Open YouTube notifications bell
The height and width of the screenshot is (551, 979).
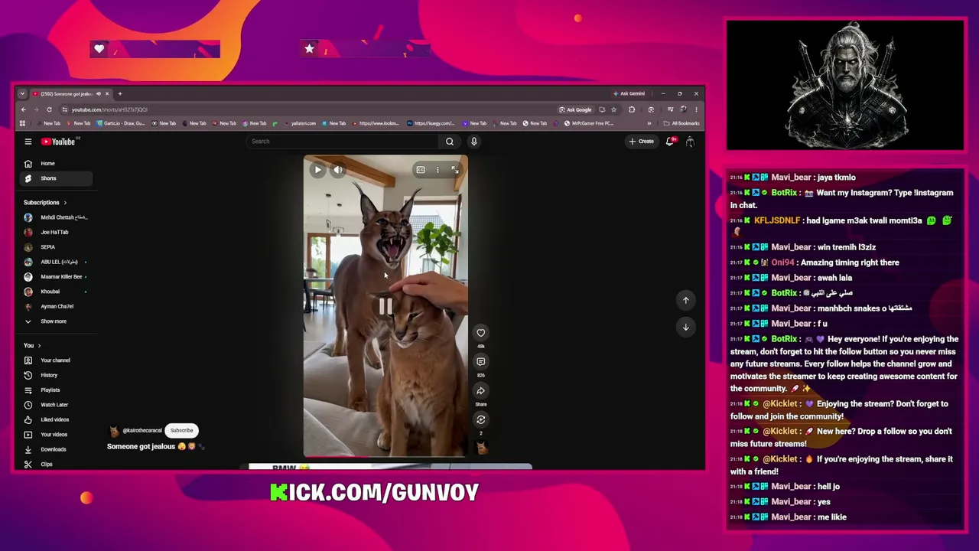point(670,142)
